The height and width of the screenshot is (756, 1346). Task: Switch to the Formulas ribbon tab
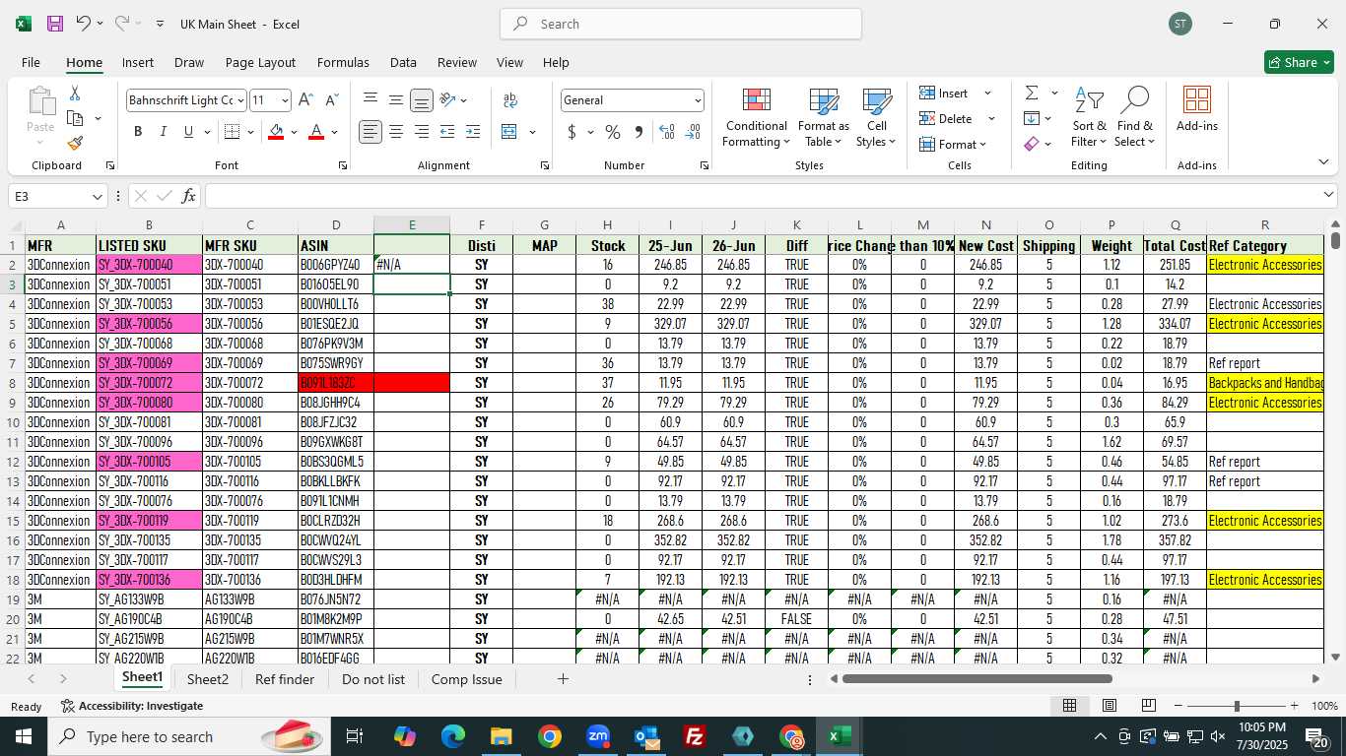point(343,62)
